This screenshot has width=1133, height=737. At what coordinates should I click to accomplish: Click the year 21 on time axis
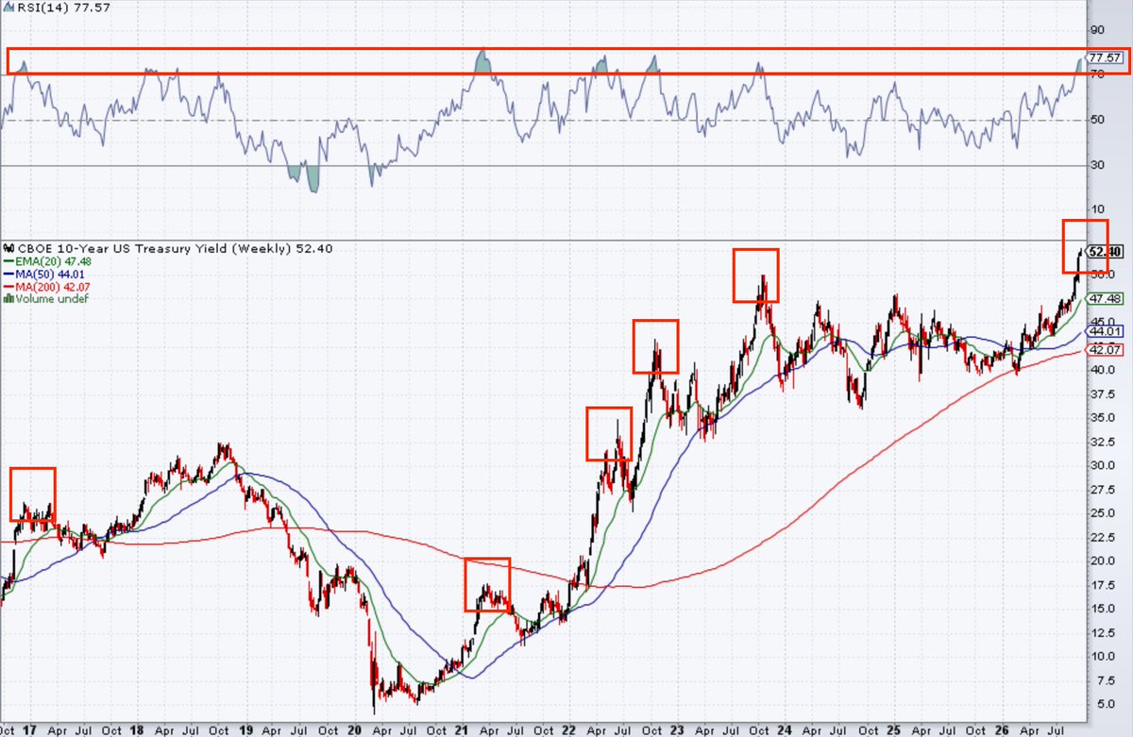463,729
